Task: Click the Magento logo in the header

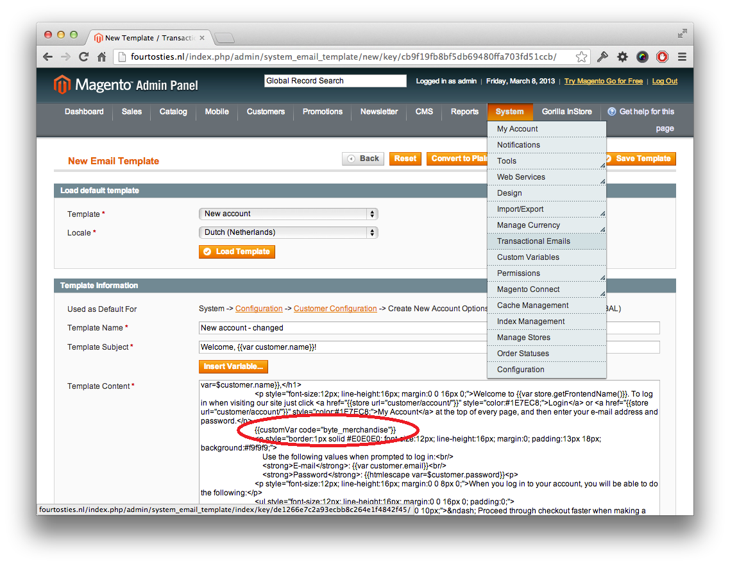Action: pyautogui.click(x=126, y=85)
